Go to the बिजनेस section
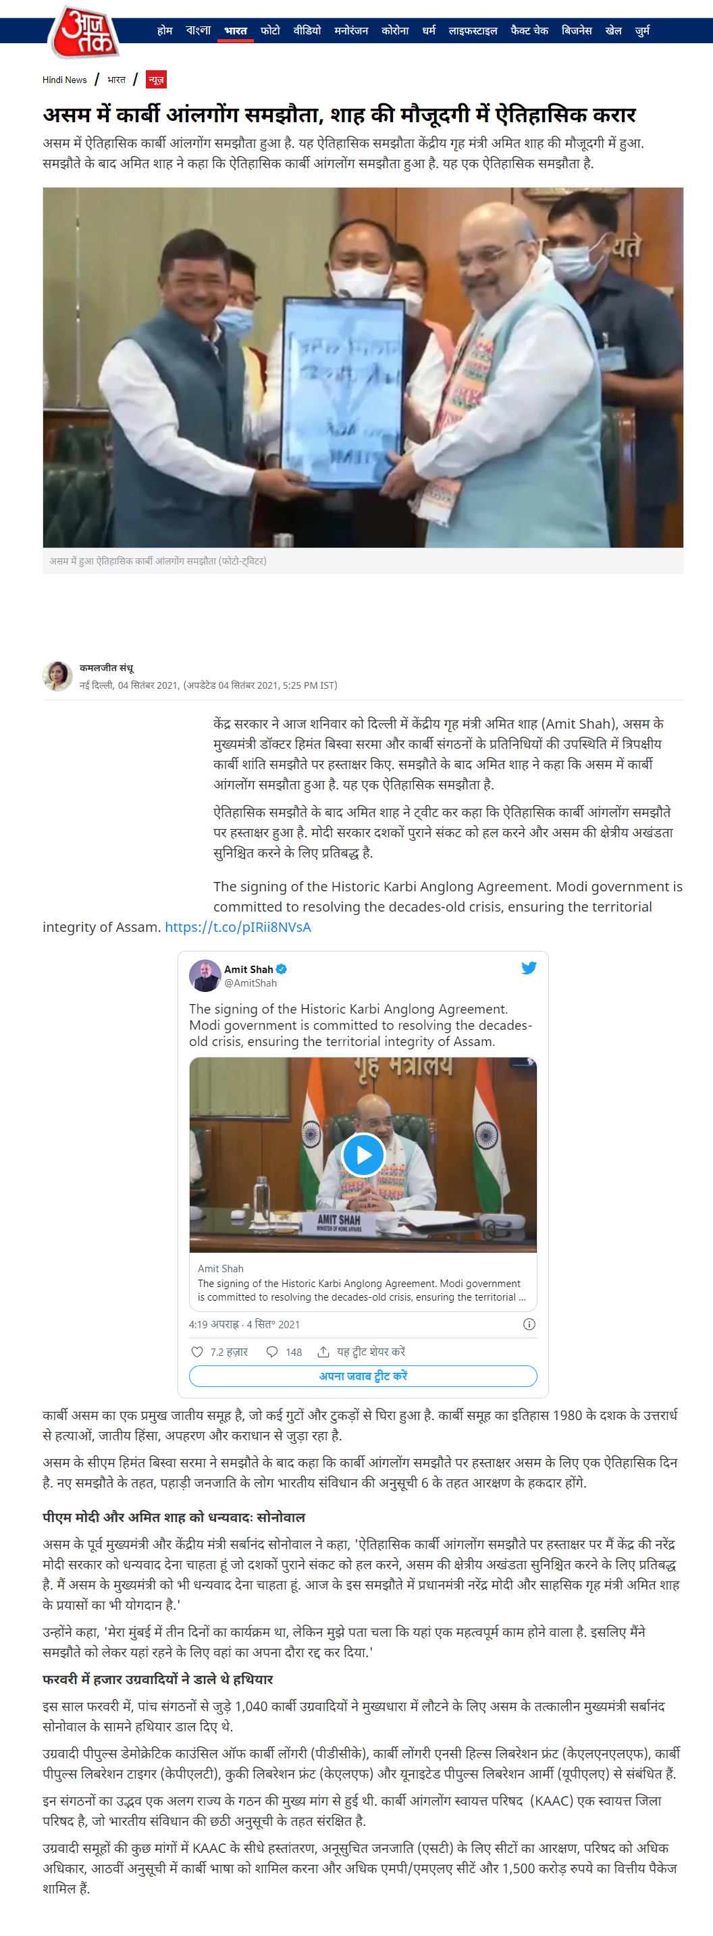 576,31
